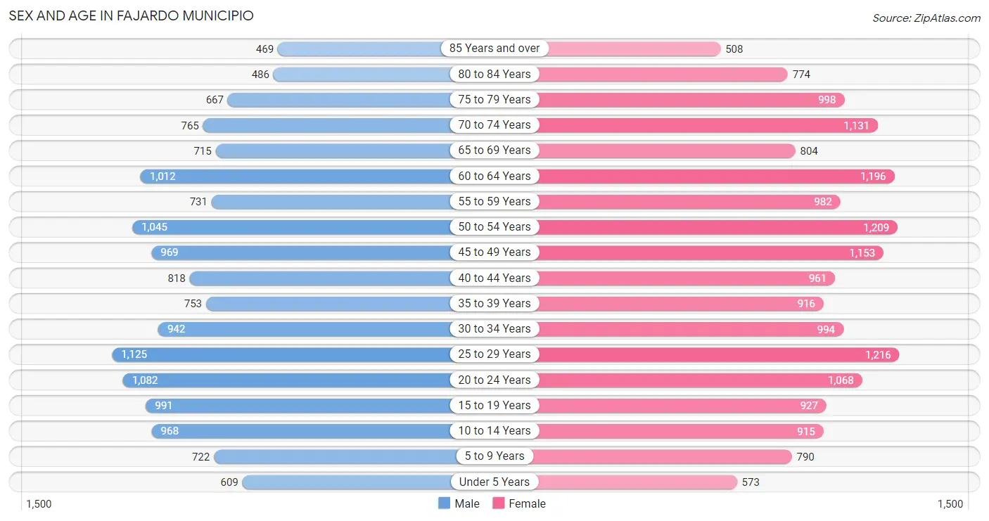The height and width of the screenshot is (521, 989).
Task: Open the ZipAtlas.com source link
Action: (x=926, y=18)
